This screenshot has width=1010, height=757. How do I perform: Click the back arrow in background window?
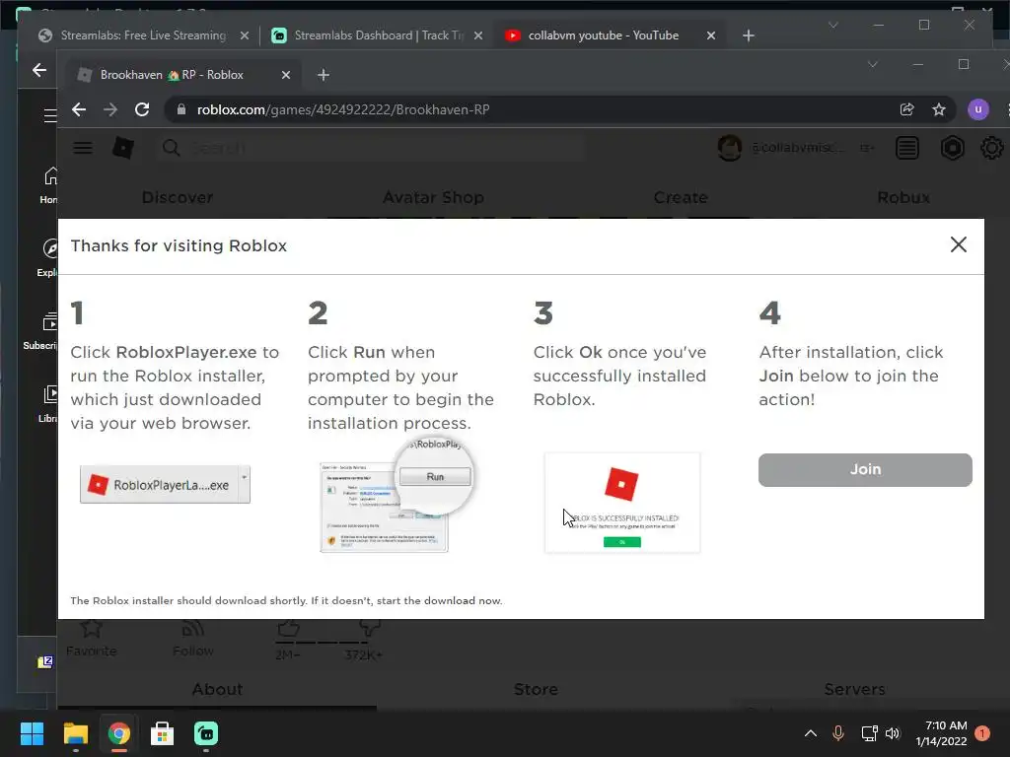point(39,70)
